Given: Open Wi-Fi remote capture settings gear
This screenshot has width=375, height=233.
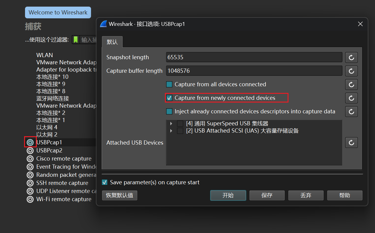Looking at the screenshot, I should point(30,199).
